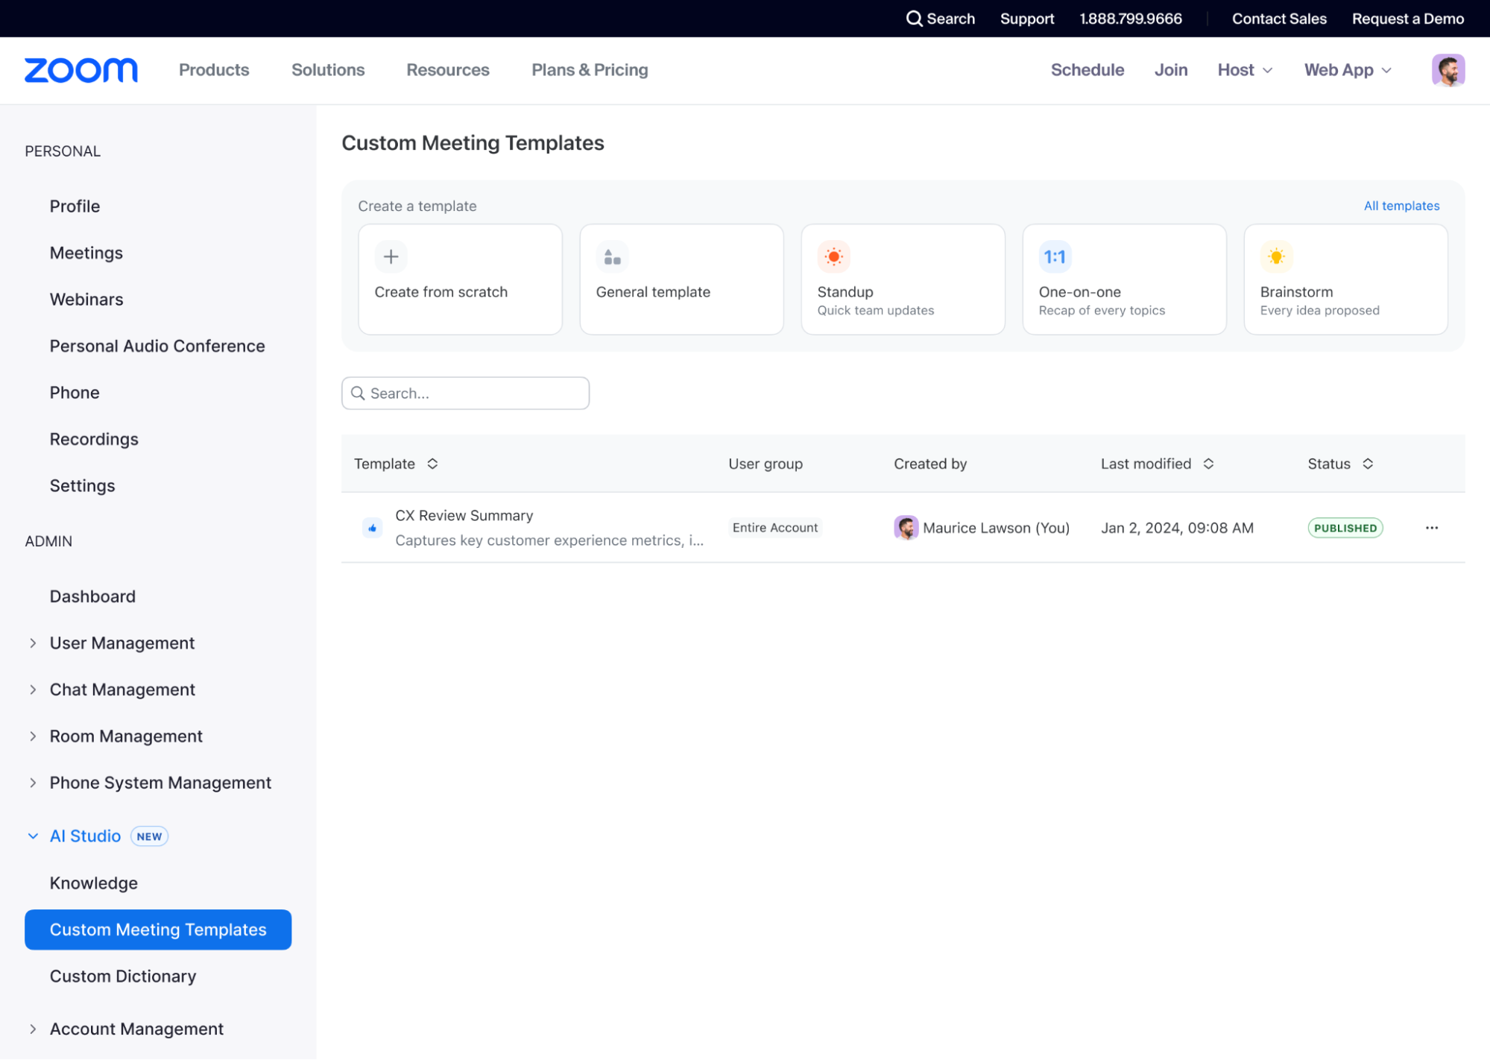Open Meetings in the sidebar
The image size is (1490, 1060).
(86, 253)
